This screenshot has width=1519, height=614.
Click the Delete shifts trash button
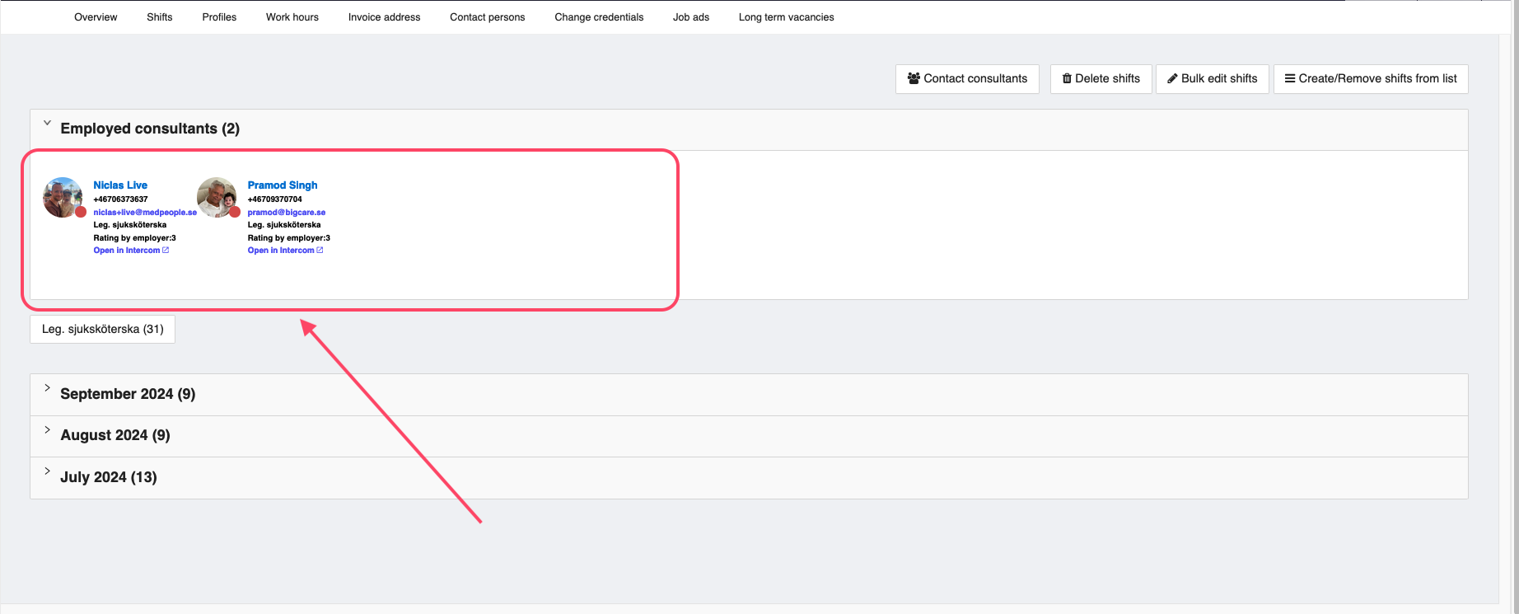[x=1101, y=79]
